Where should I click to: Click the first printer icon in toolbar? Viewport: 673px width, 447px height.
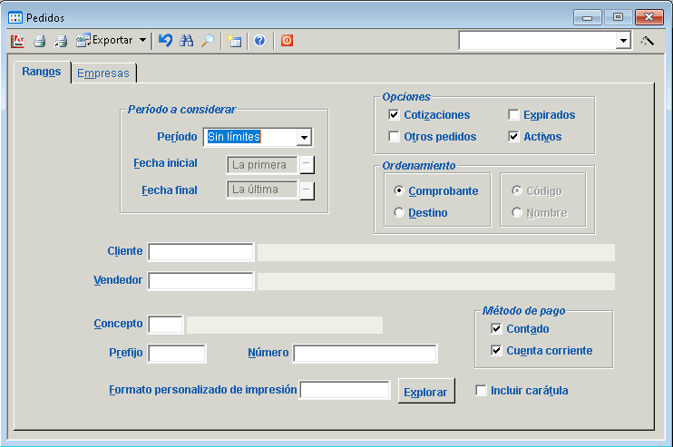[x=39, y=41]
